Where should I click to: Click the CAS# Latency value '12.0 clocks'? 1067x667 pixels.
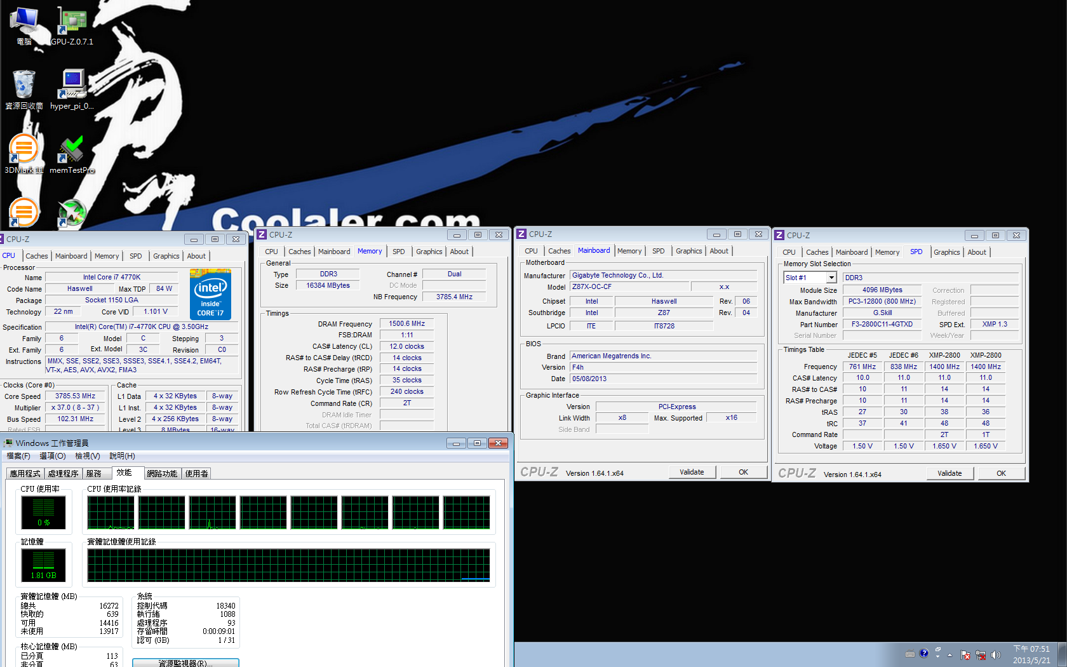(x=407, y=347)
